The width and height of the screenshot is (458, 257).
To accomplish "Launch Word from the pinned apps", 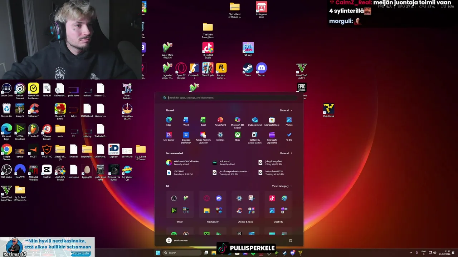I will click(186, 121).
